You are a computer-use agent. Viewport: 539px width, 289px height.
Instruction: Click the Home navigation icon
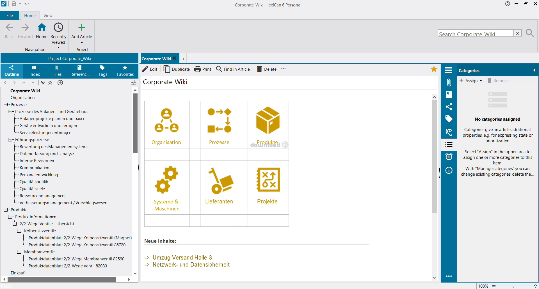[x=42, y=27]
